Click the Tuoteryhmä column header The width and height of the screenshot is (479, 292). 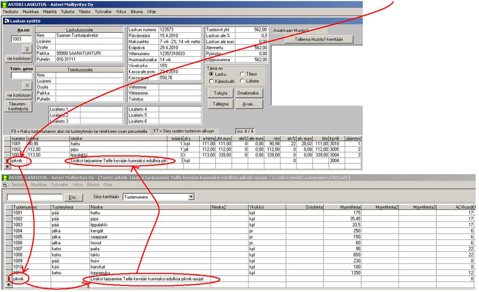70,207
